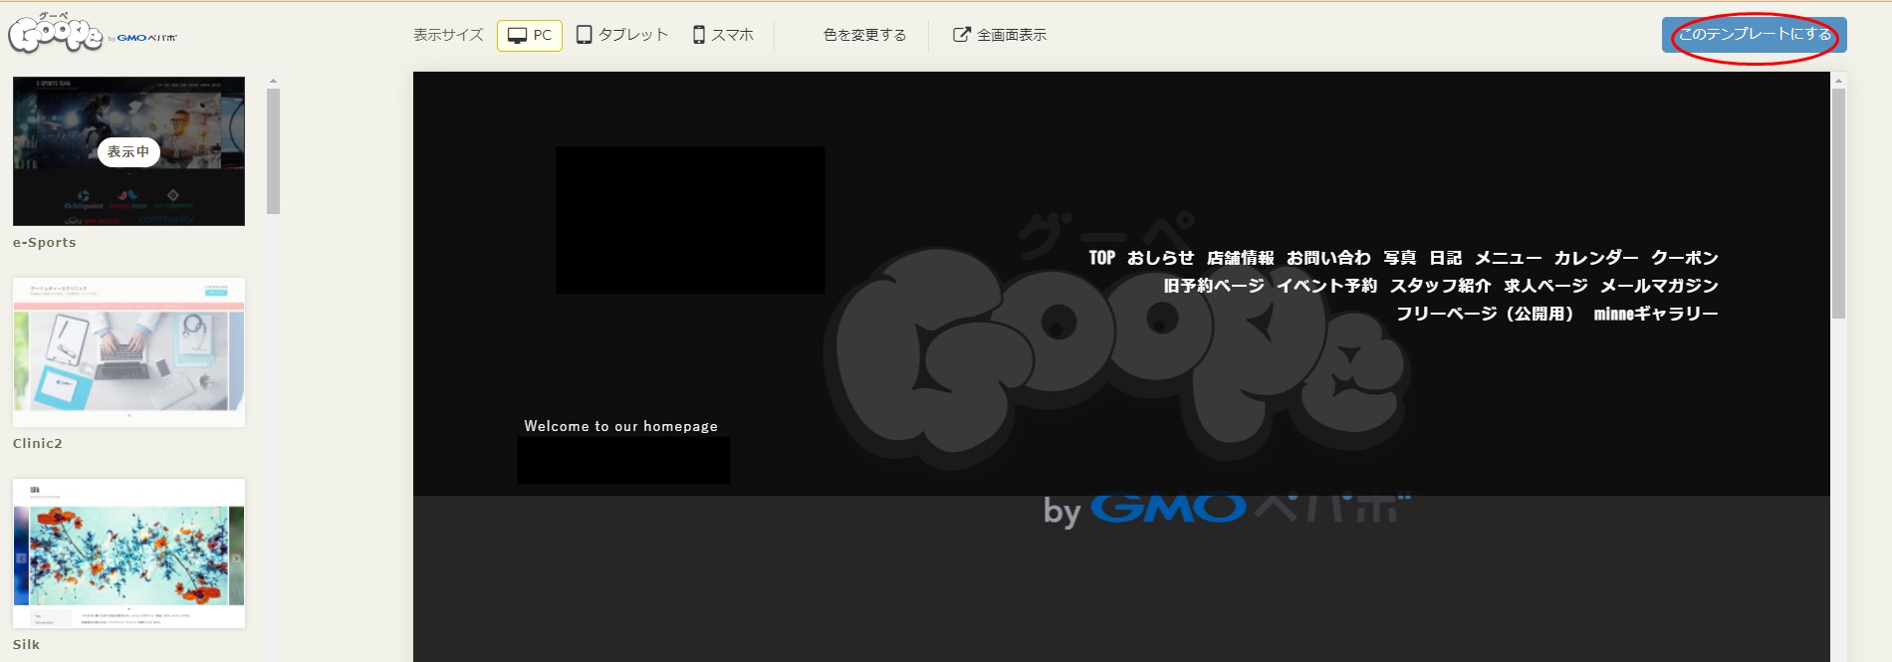Select the e-Sports template thumbnail

128,151
